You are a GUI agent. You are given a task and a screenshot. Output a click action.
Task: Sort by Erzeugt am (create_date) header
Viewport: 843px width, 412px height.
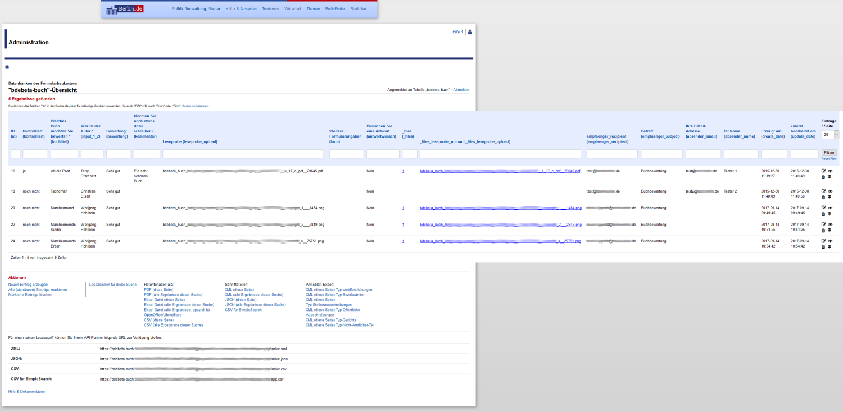coord(773,134)
